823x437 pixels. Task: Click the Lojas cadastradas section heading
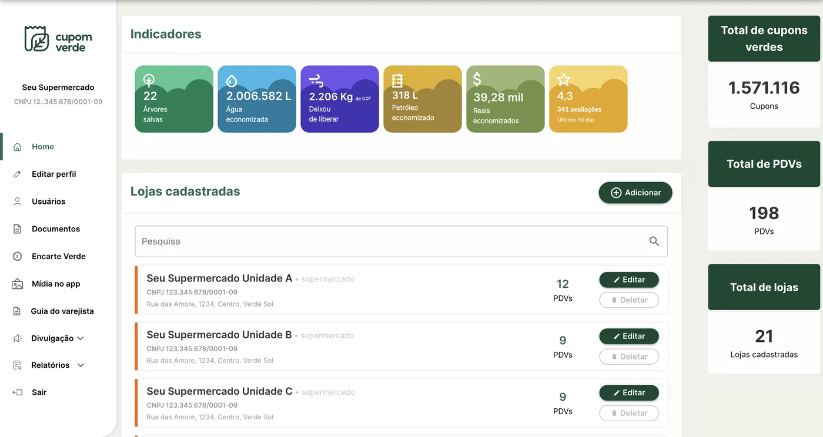coord(185,191)
